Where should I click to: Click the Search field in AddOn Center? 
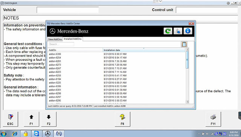pos(61,44)
